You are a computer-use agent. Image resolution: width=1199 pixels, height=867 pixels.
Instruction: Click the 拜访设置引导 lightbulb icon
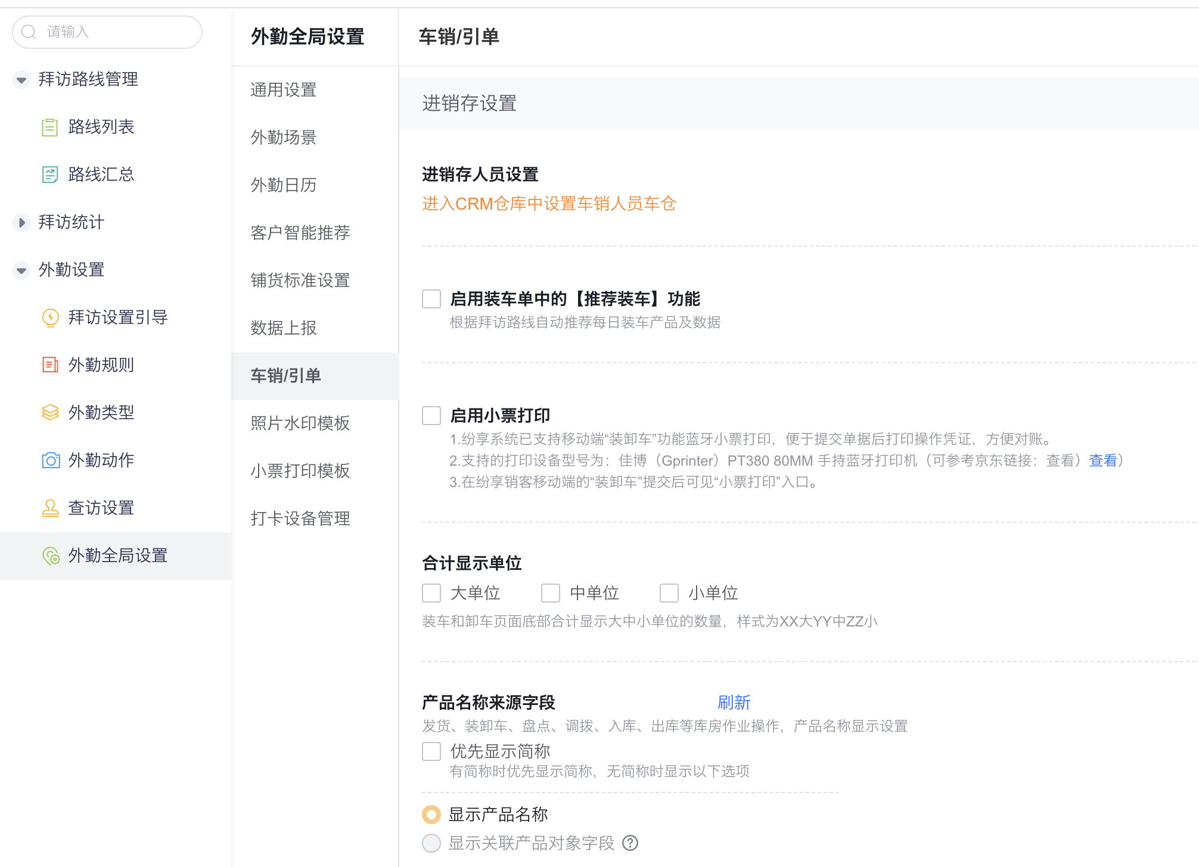pyautogui.click(x=50, y=317)
